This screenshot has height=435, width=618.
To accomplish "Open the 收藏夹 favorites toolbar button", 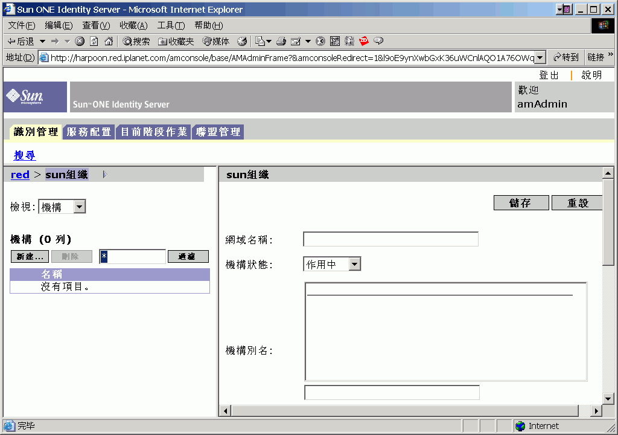I will pyautogui.click(x=176, y=41).
